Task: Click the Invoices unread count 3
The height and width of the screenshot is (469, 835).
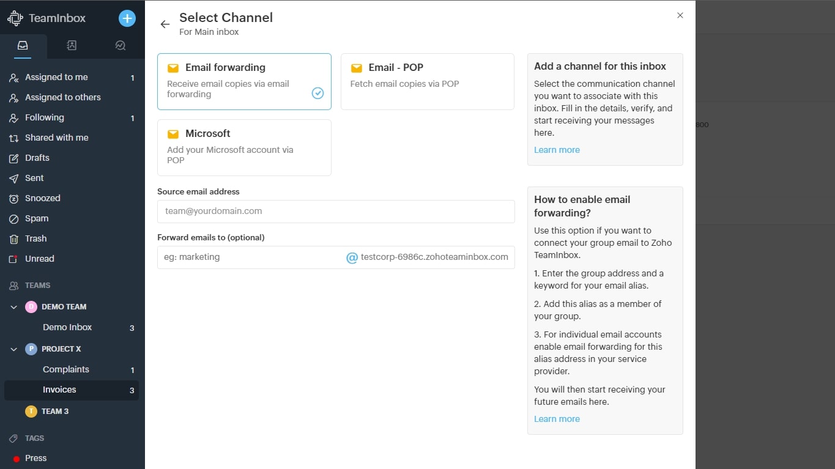Action: 132,390
